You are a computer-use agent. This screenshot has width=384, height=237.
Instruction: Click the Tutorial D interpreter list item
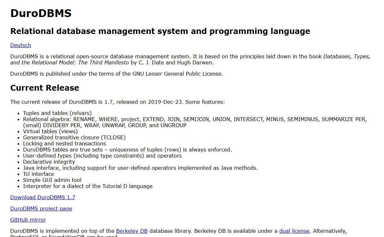coord(88,186)
